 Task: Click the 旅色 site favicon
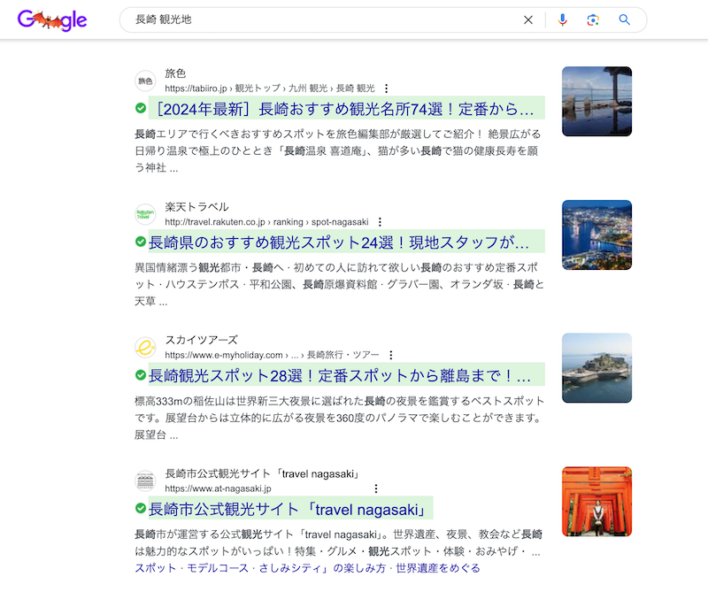(x=145, y=81)
